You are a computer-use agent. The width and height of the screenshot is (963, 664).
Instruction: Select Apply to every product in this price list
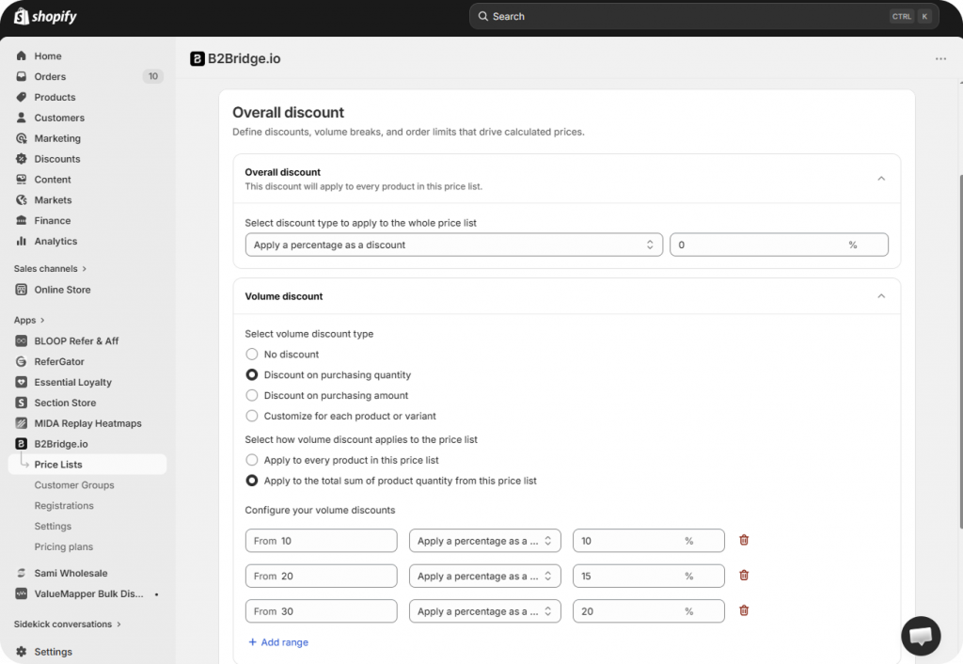[252, 460]
